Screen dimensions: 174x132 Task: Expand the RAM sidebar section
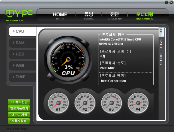tap(22, 43)
